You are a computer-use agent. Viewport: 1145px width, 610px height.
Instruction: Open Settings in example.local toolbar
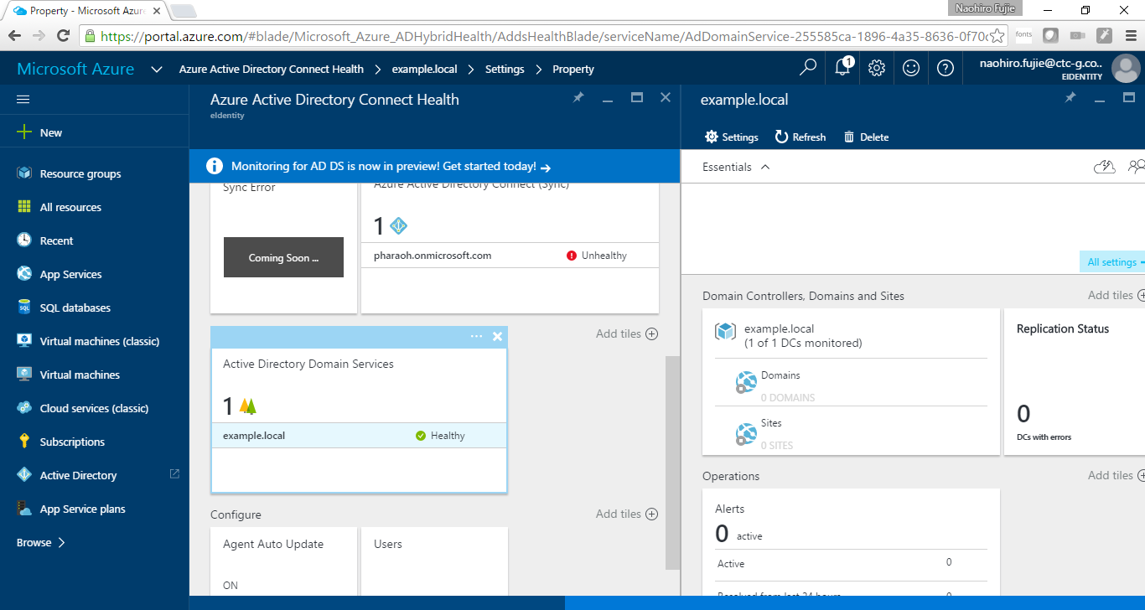[732, 137]
